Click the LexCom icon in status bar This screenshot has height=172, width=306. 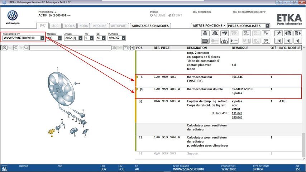point(4,168)
